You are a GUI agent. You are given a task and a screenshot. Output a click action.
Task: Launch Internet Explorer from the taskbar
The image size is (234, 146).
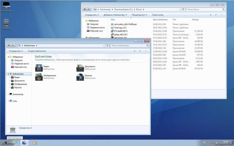pyautogui.click(x=15, y=142)
